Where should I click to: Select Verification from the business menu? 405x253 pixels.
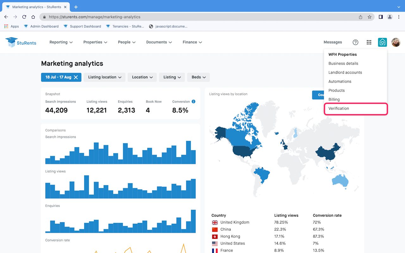pos(339,108)
